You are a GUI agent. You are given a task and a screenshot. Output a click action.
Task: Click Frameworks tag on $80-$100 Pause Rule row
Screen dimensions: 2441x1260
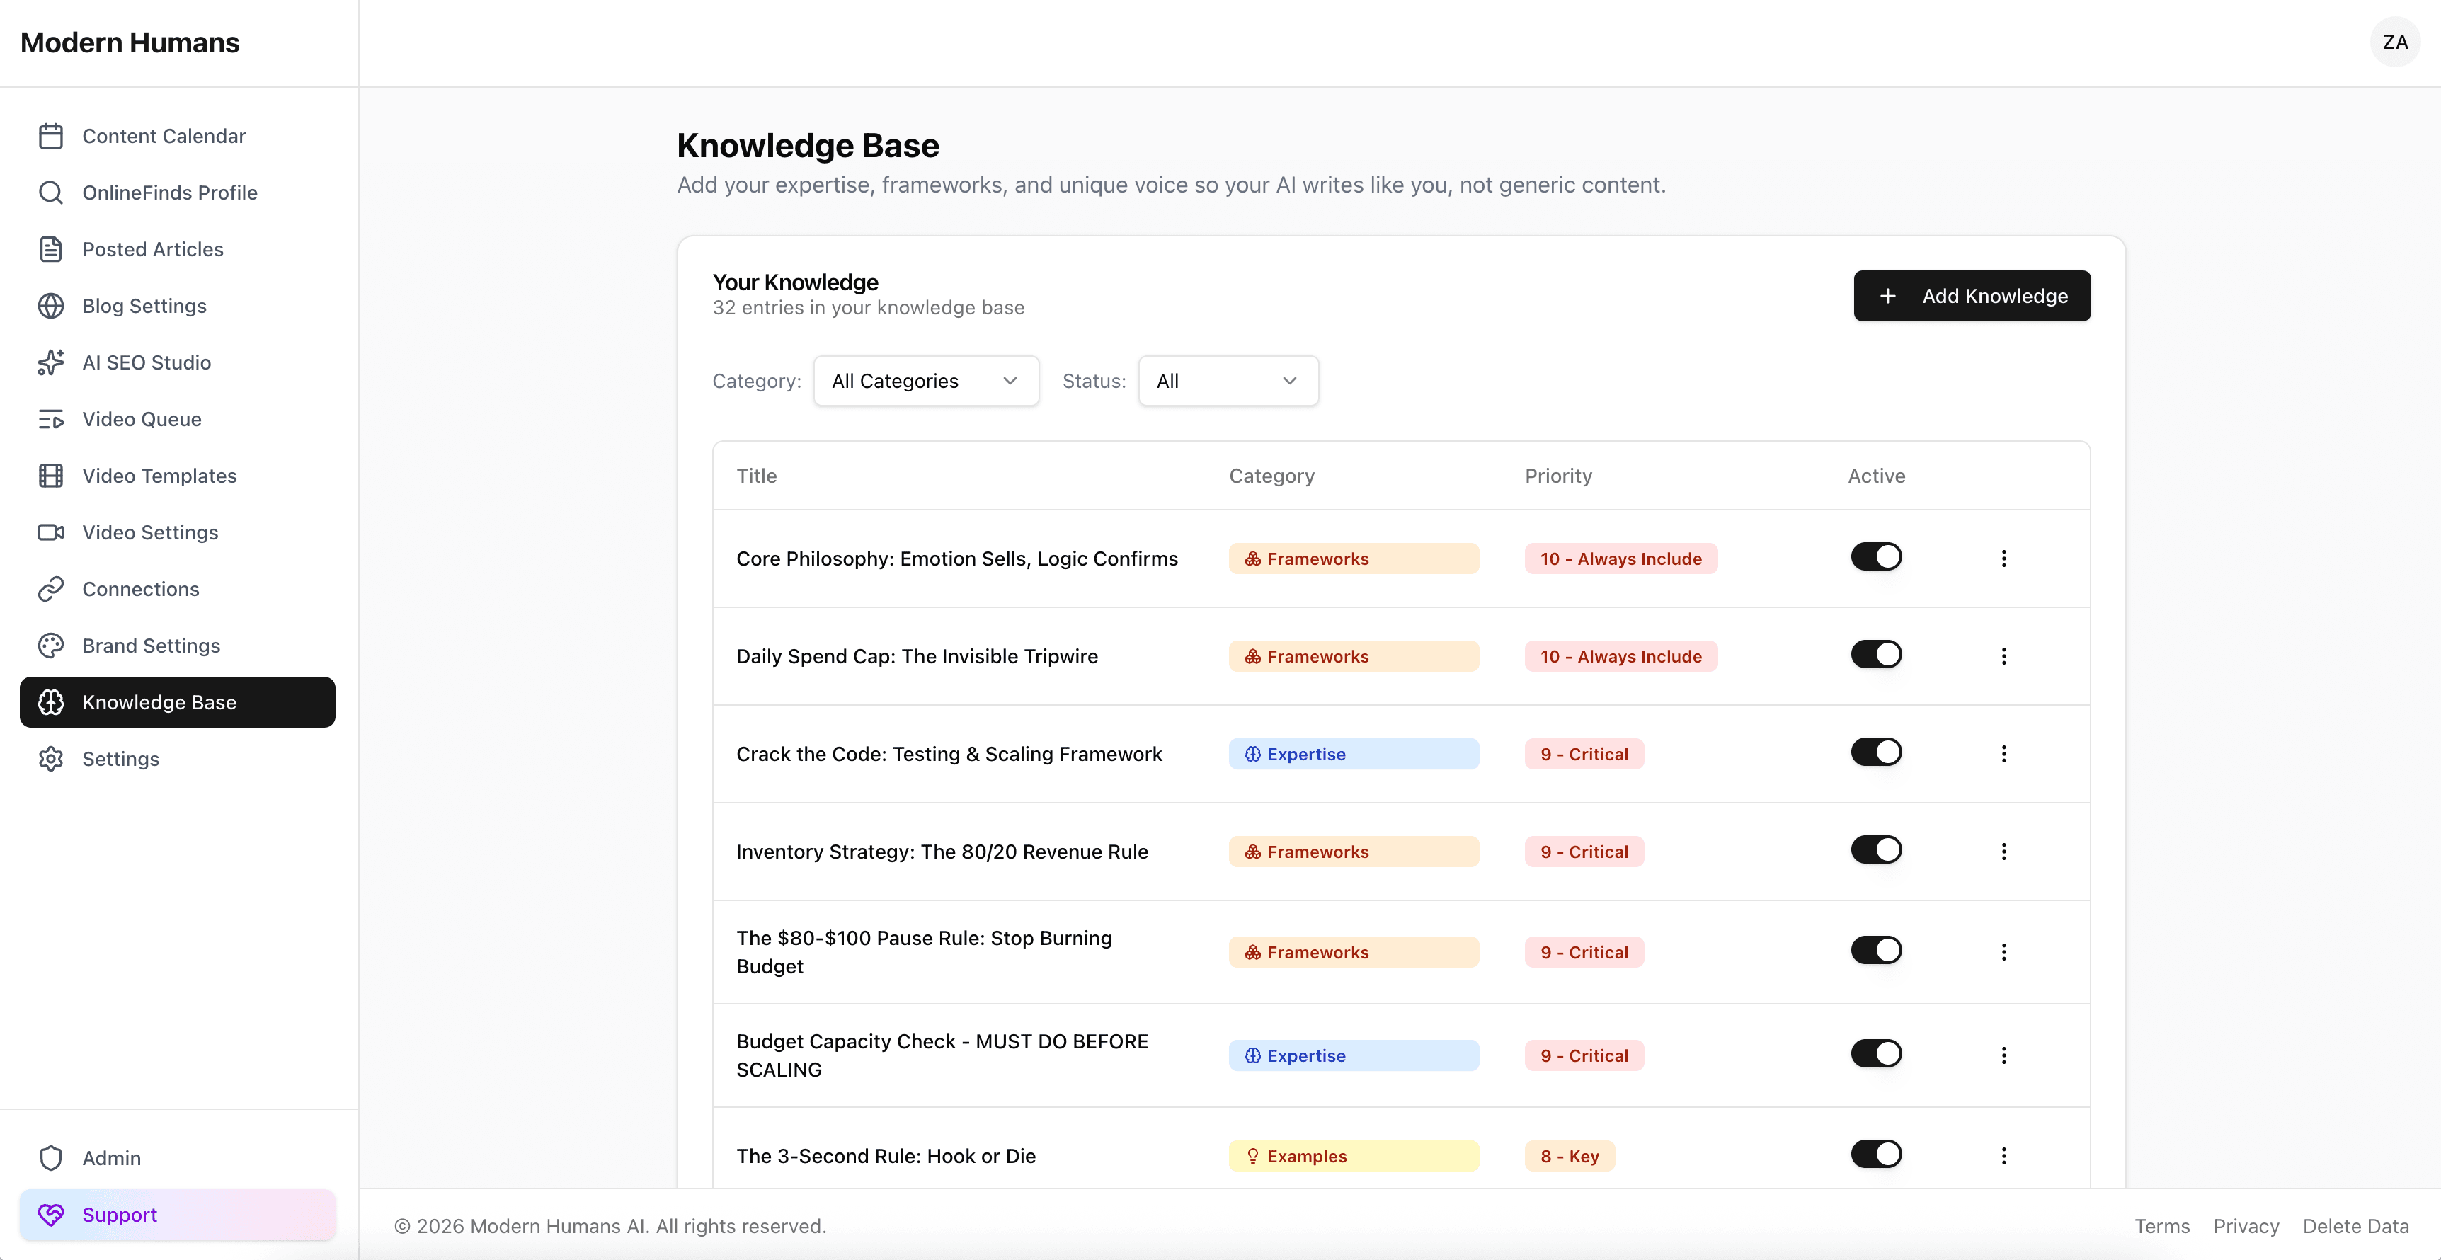(1353, 952)
